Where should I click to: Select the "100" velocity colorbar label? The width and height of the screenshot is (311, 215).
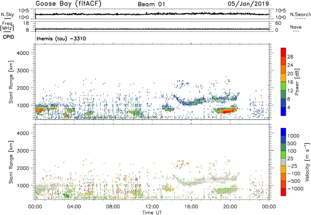pos(292,151)
